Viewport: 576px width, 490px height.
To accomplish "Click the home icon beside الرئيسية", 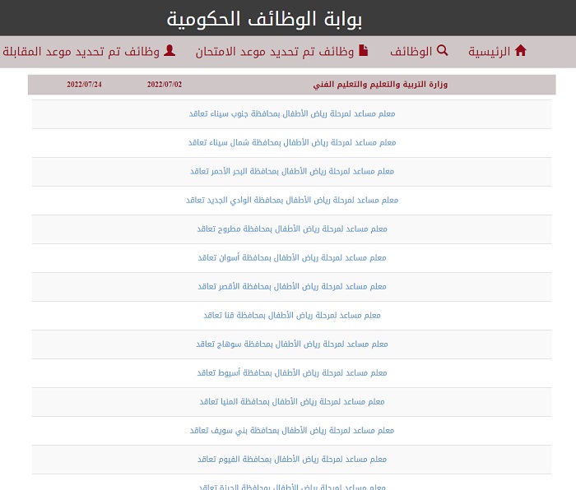I will click(x=520, y=51).
